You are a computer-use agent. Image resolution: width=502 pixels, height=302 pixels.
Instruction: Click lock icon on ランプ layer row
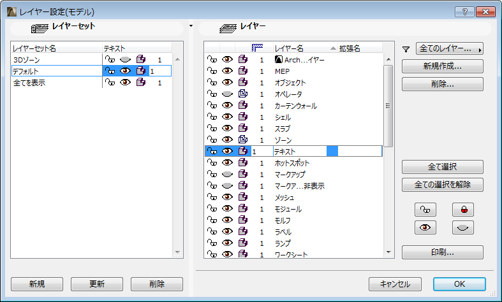coord(212,243)
